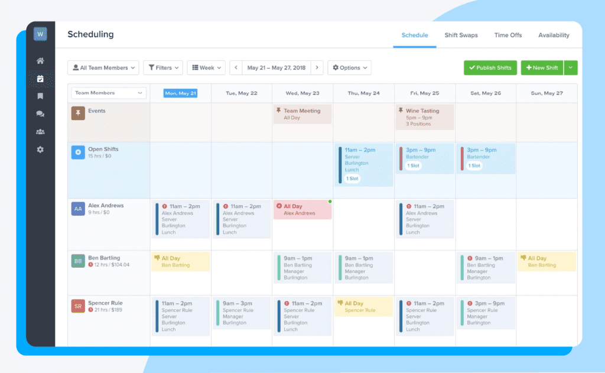
Task: Open the Week view selector
Action: coord(206,67)
